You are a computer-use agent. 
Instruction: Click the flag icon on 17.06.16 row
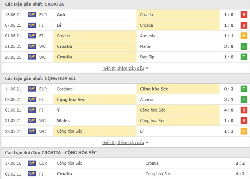(32, 163)
